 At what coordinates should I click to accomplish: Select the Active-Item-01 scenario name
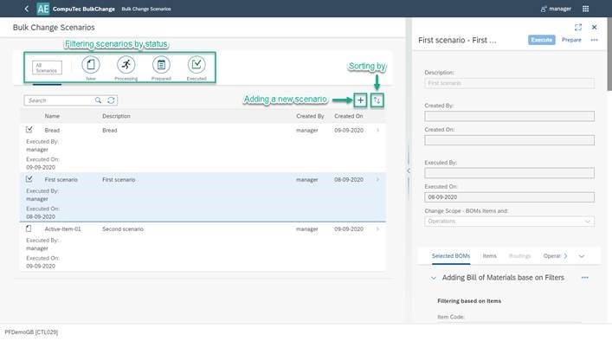point(62,229)
